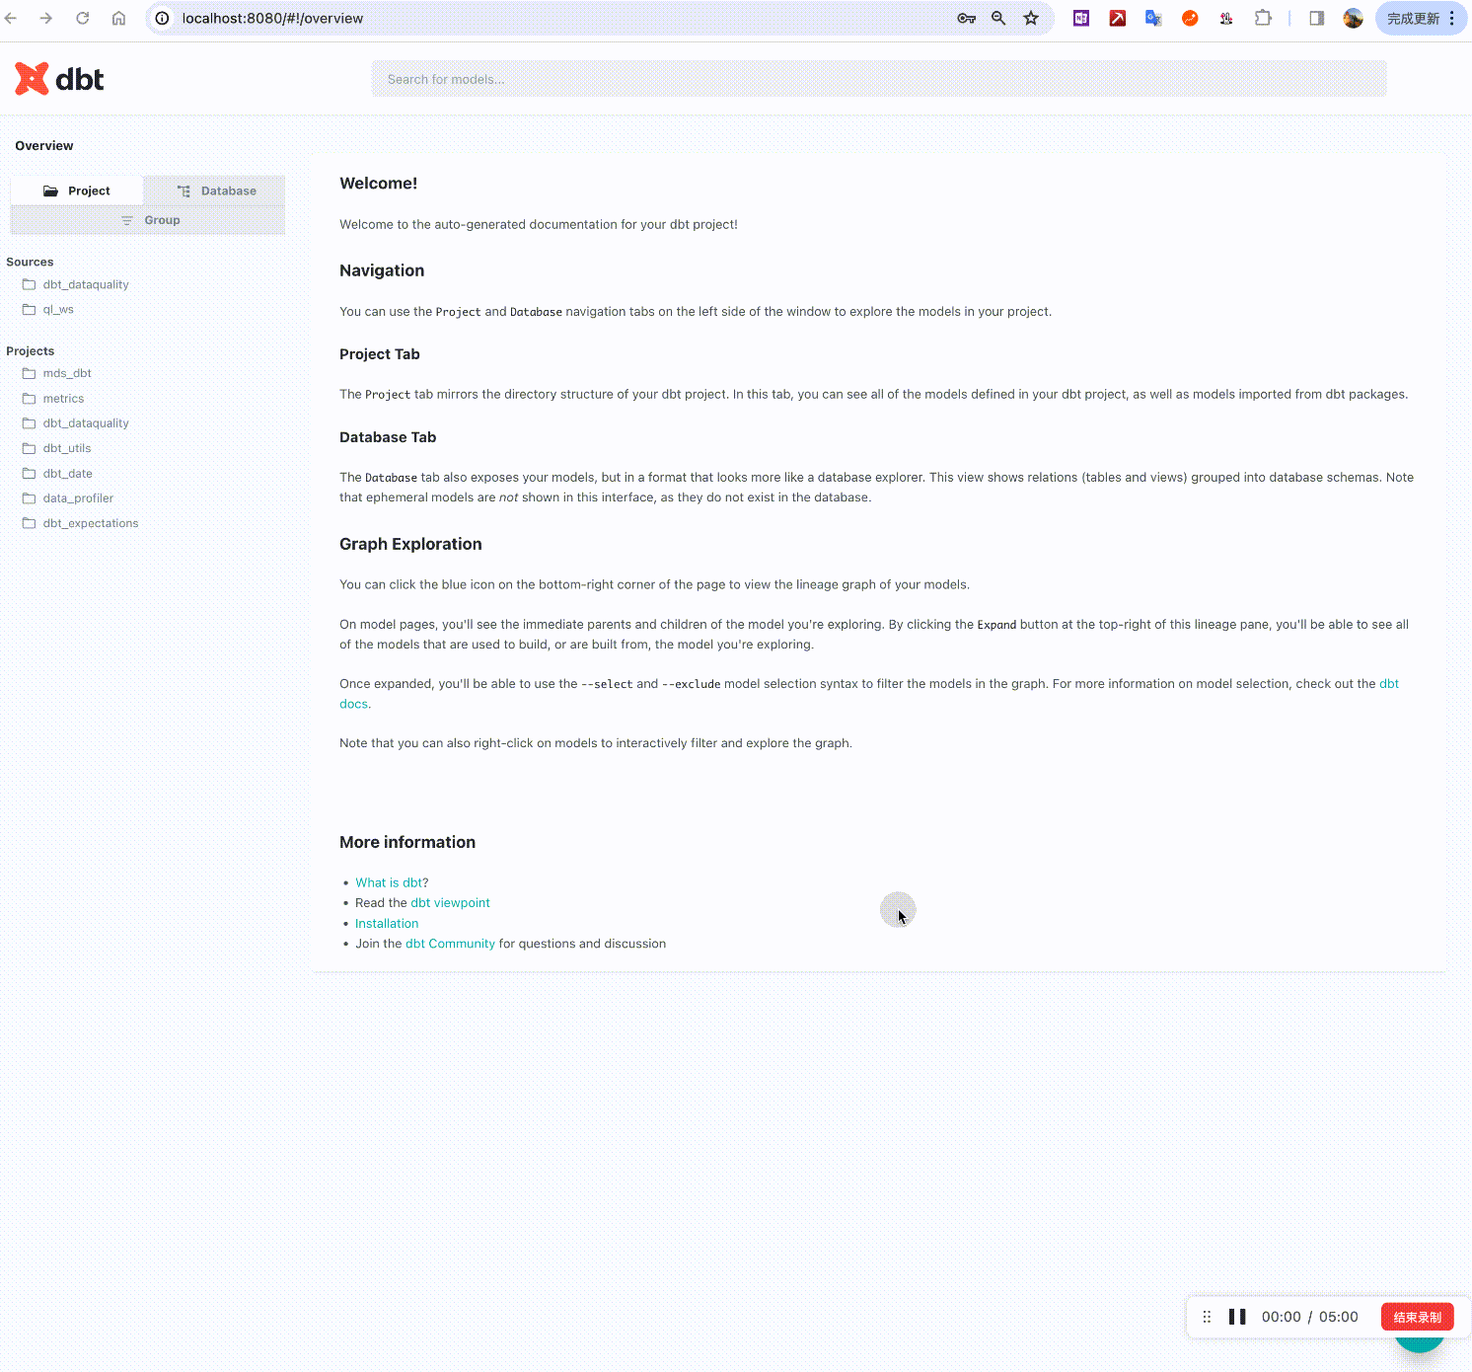The width and height of the screenshot is (1472, 1372).
Task: Reload the page with browser refresh icon
Action: click(83, 18)
